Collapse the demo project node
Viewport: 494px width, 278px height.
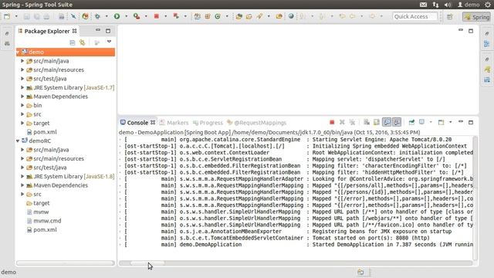tap(18, 52)
